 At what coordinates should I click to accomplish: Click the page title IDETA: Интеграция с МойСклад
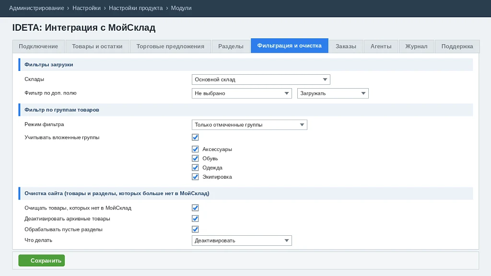click(84, 27)
